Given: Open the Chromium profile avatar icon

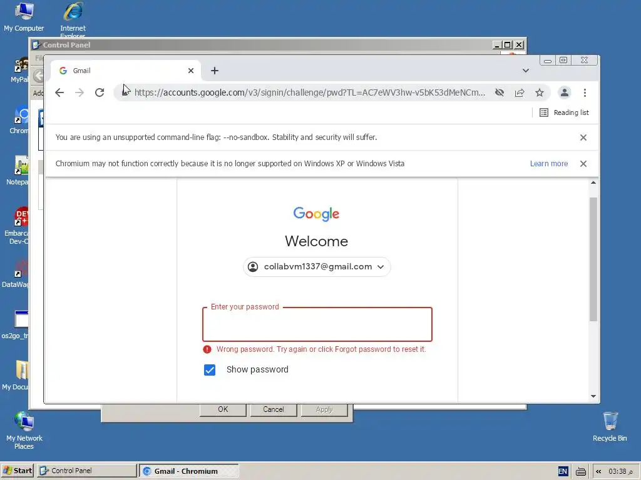Looking at the screenshot, I should pyautogui.click(x=565, y=92).
